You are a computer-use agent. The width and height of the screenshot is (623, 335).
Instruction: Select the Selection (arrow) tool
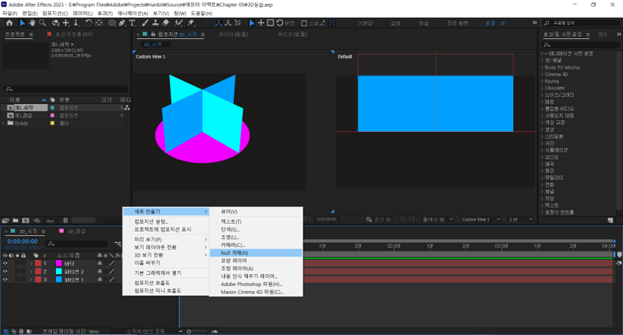pyautogui.click(x=22, y=23)
